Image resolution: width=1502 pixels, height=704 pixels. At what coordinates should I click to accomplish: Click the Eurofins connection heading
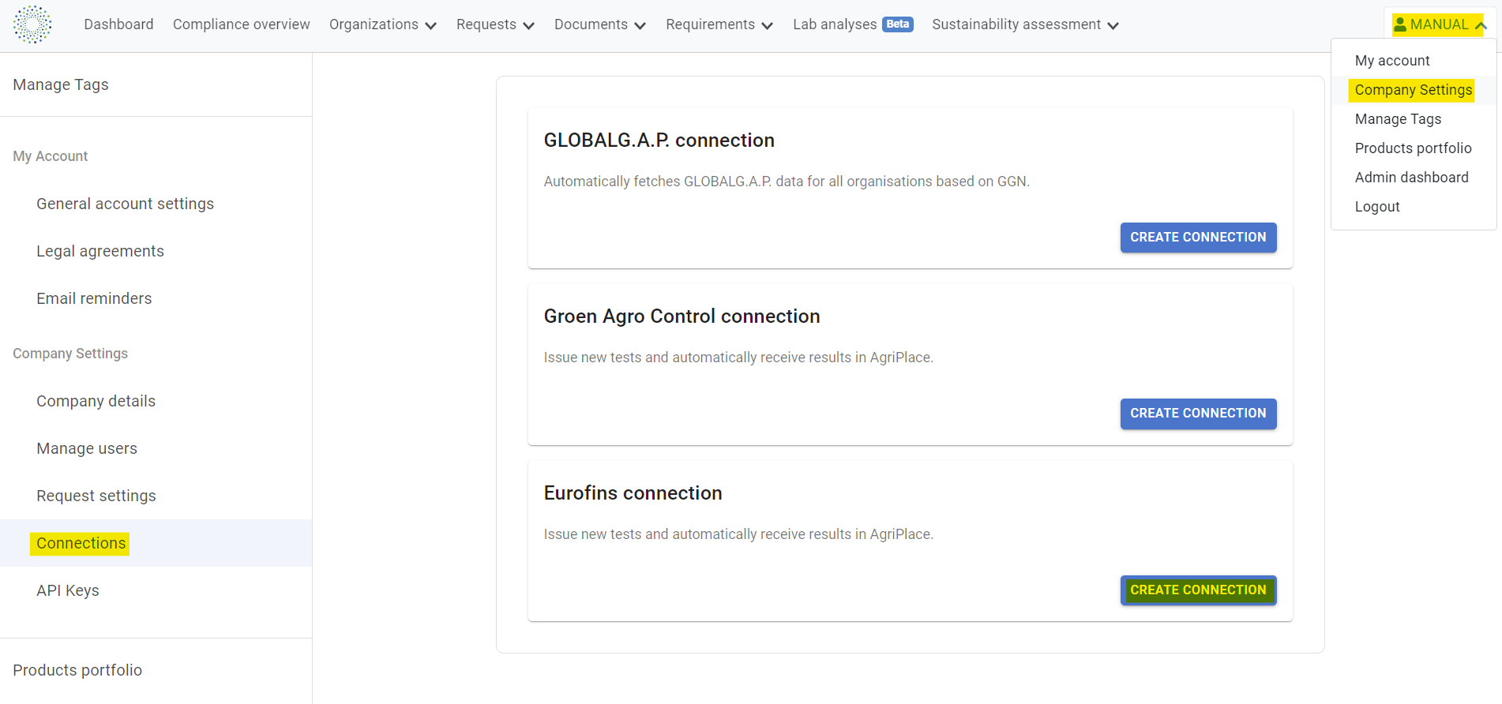pyautogui.click(x=633, y=493)
